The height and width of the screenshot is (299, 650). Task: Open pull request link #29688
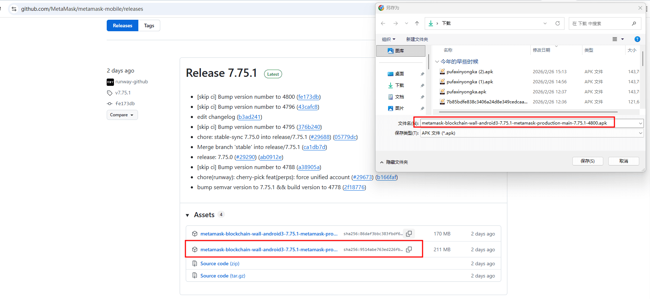(320, 137)
